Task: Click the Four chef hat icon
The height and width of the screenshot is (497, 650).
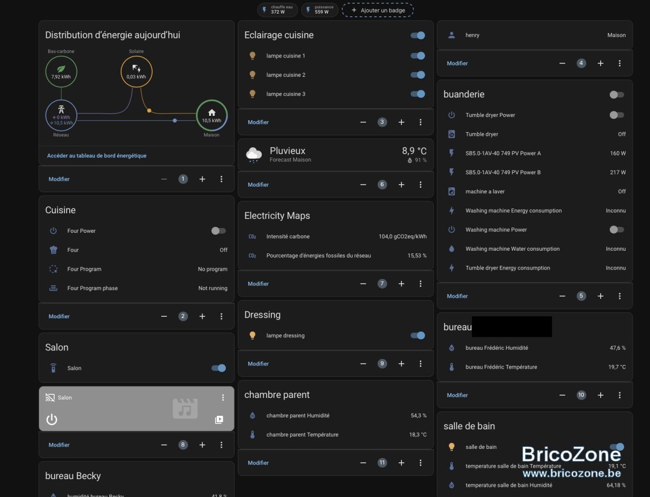Action: [x=53, y=250]
